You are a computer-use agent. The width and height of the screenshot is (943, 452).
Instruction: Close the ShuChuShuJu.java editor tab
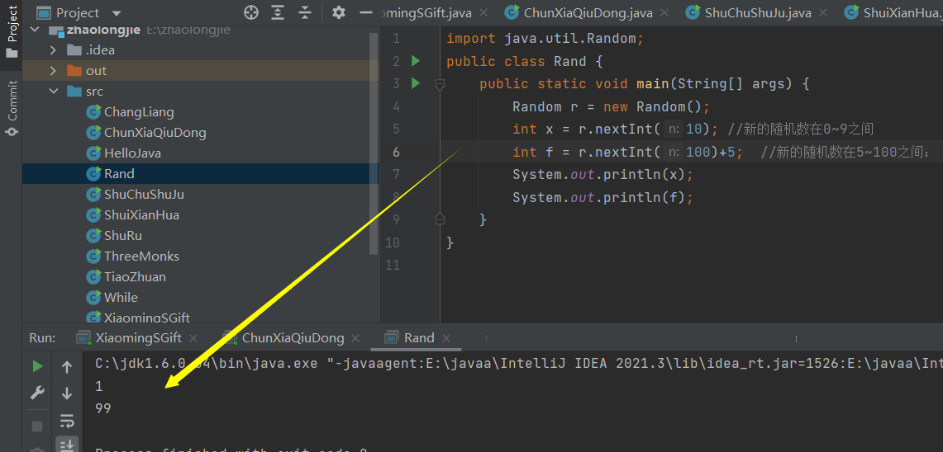[823, 12]
